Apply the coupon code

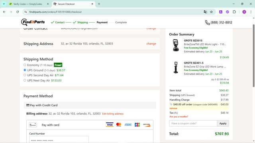point(223,124)
